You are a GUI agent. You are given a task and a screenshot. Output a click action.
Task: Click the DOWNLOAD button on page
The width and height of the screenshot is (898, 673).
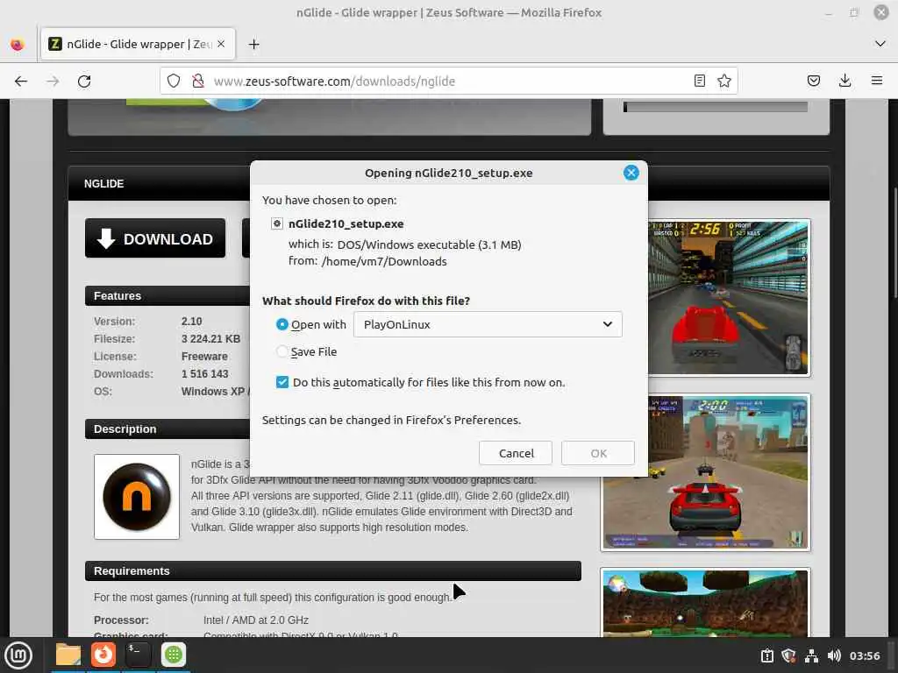(155, 238)
